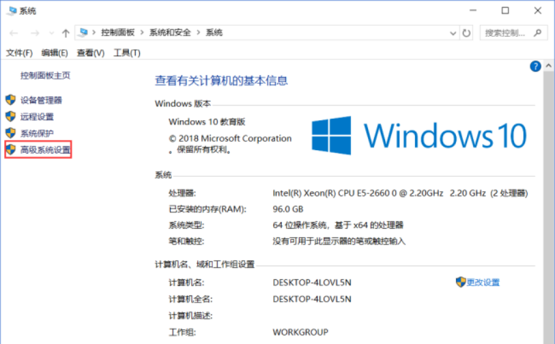Open the 查看(V) menu

tap(91, 53)
